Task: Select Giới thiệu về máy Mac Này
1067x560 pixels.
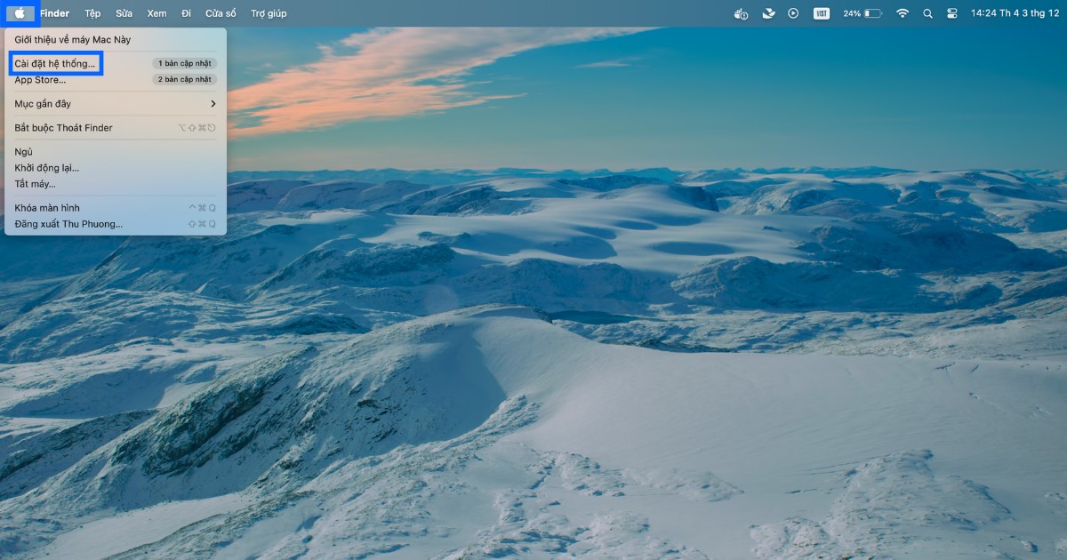Action: 72,40
